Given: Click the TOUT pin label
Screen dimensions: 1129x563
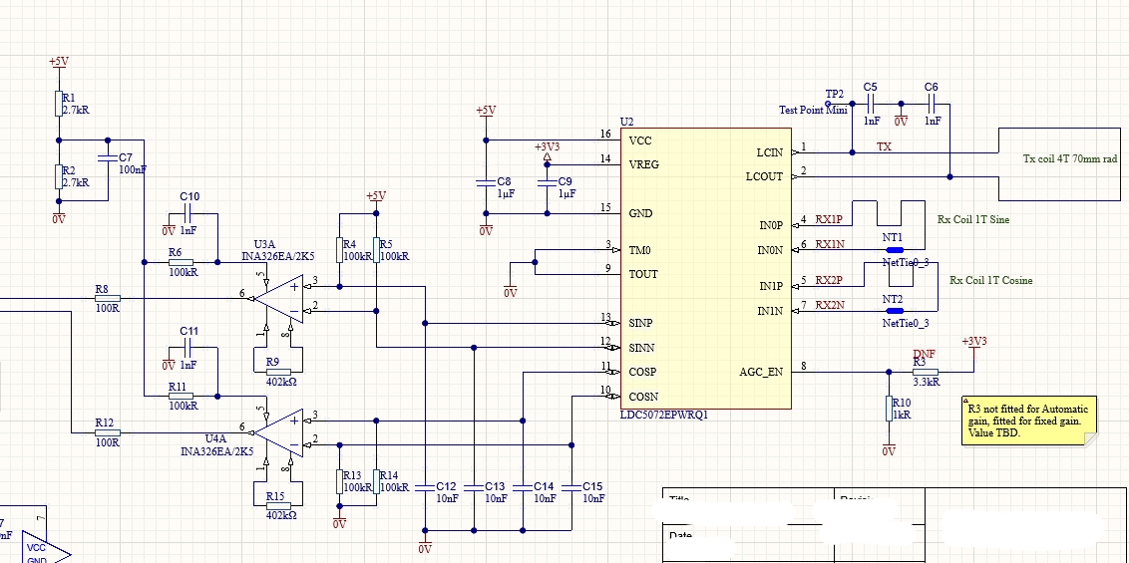Looking at the screenshot, I should 643,274.
